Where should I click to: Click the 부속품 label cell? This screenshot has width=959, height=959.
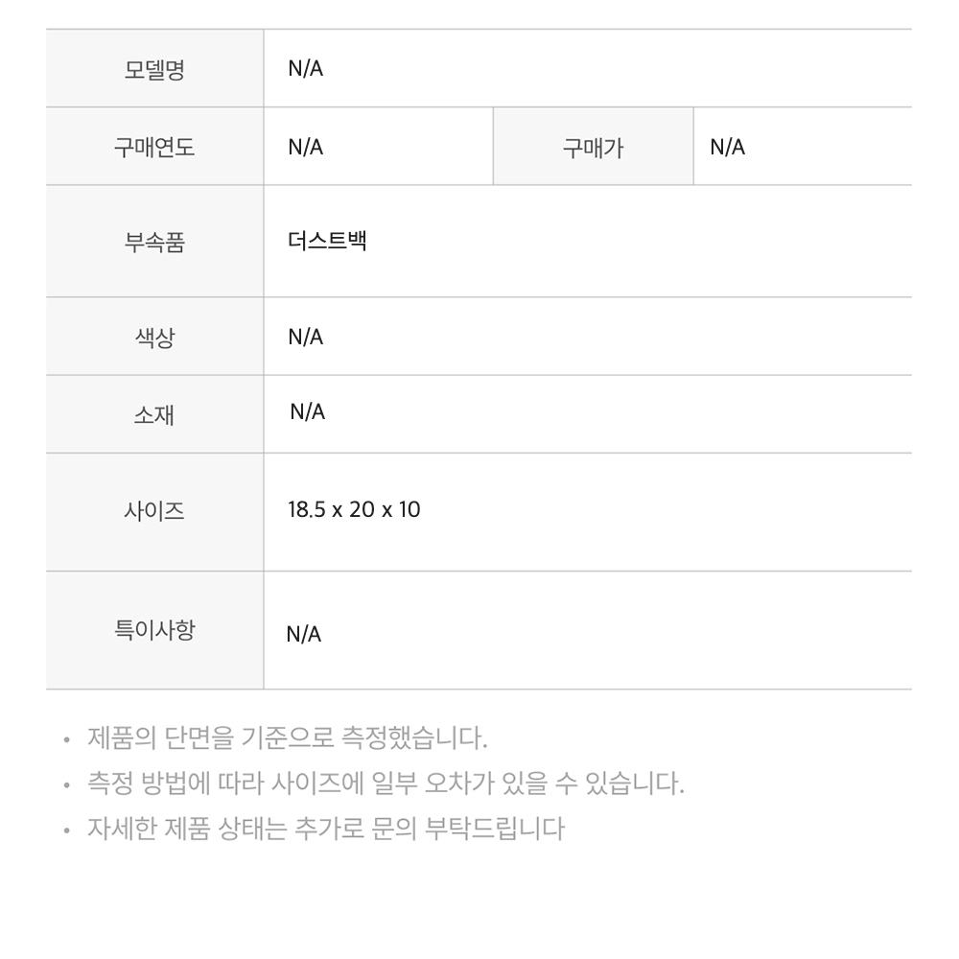pos(154,243)
